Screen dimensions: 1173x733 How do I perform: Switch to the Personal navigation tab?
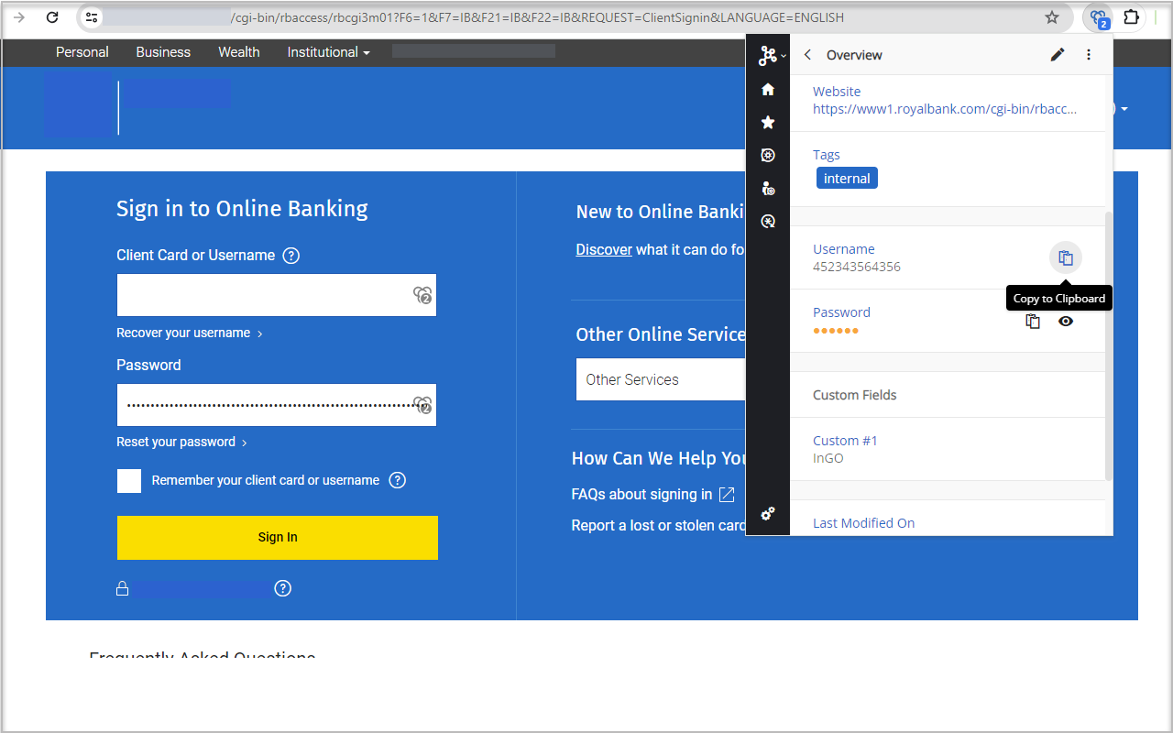(82, 52)
